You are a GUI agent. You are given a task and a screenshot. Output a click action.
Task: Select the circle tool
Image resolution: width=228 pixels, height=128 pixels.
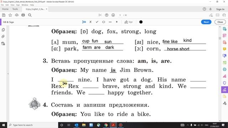pyautogui.click(x=104, y=22)
